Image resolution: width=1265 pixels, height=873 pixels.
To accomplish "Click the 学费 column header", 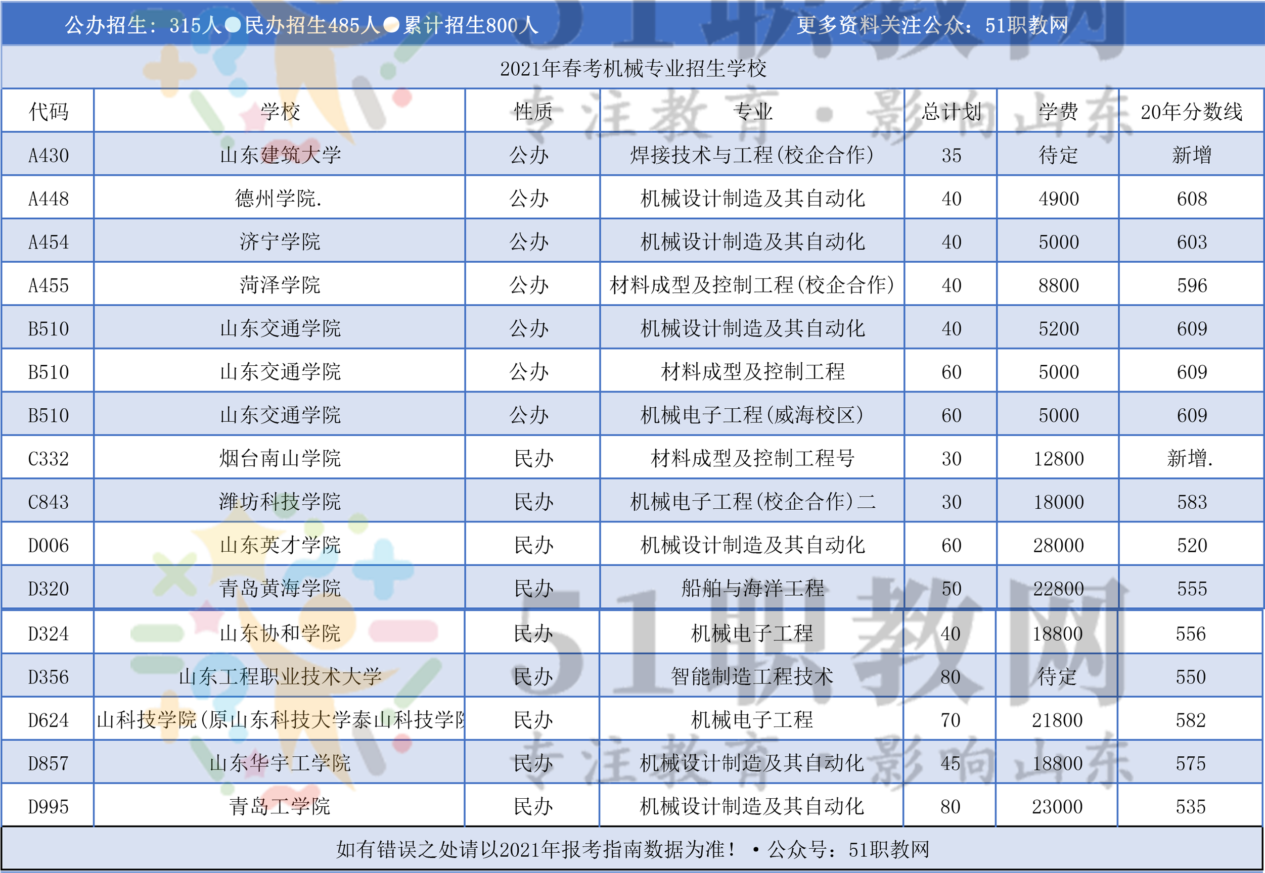I will point(1058,112).
